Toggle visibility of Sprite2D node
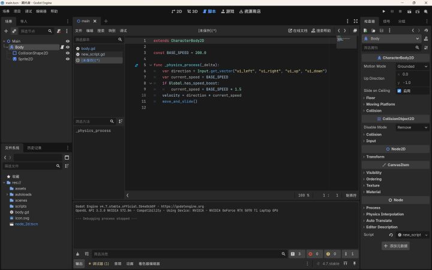432x270 pixels. (67, 59)
